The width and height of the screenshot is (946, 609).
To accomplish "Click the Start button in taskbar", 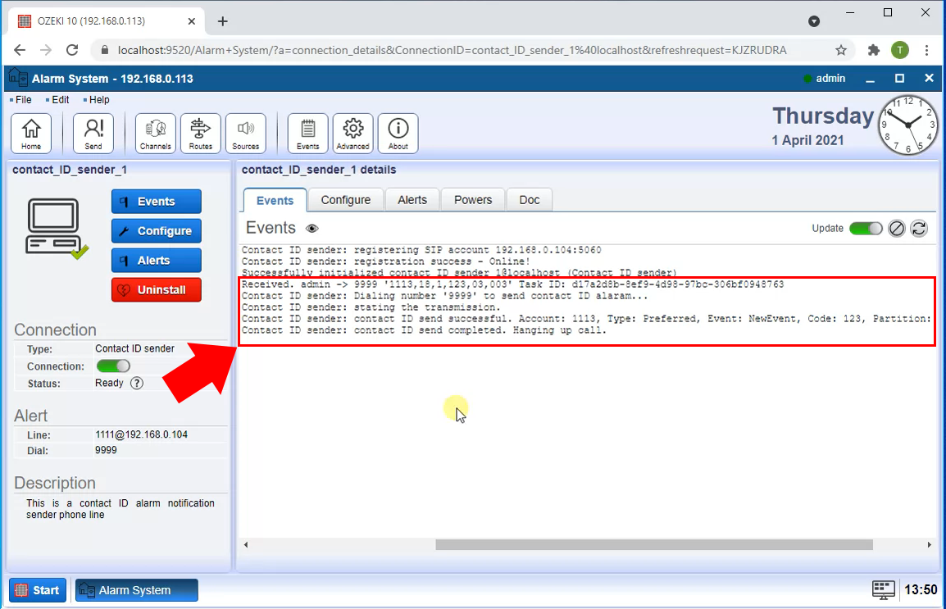I will click(x=38, y=590).
